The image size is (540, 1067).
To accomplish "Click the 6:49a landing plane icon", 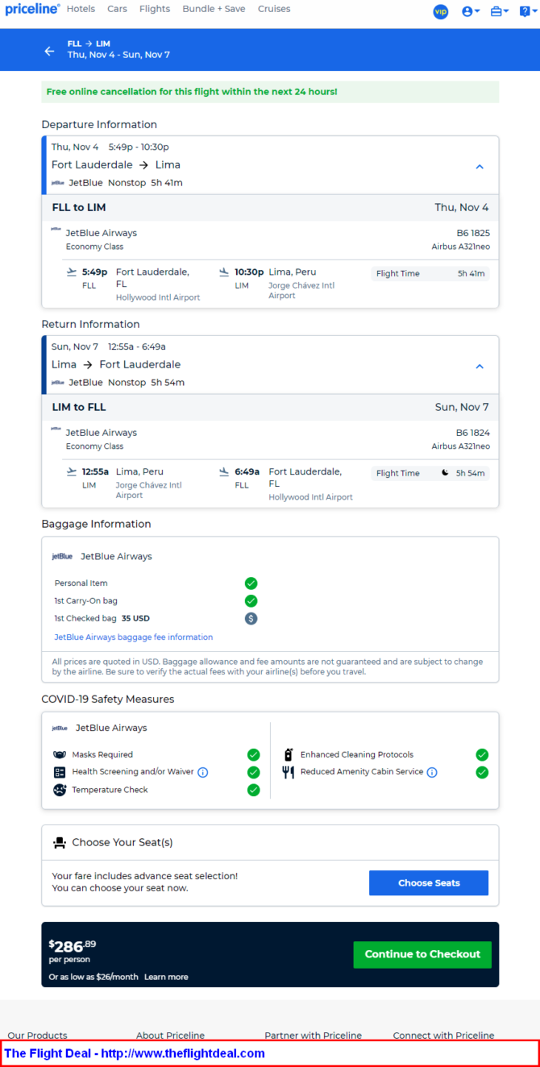I will coord(224,472).
